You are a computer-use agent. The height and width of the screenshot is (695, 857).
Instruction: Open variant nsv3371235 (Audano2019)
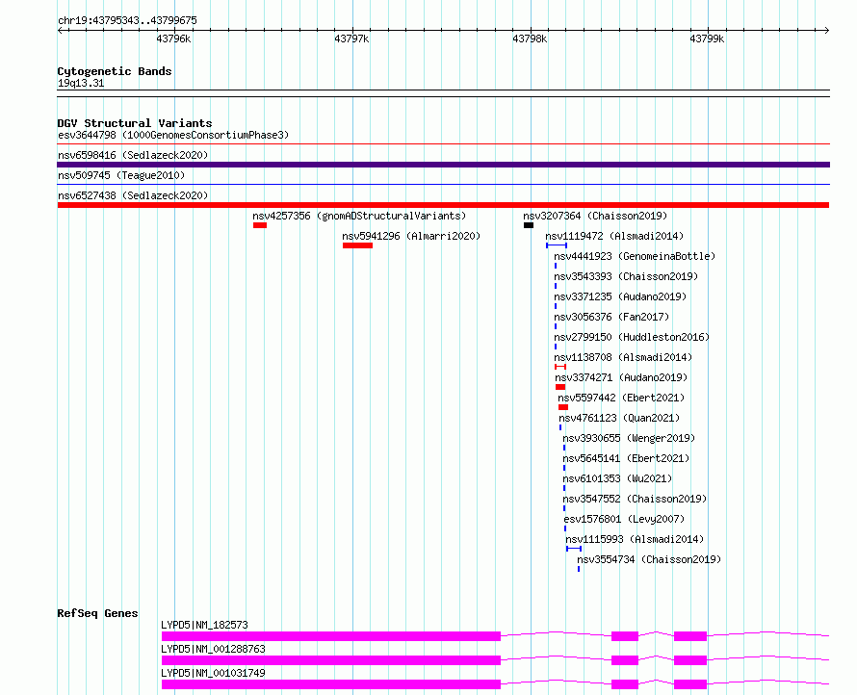[x=620, y=296]
